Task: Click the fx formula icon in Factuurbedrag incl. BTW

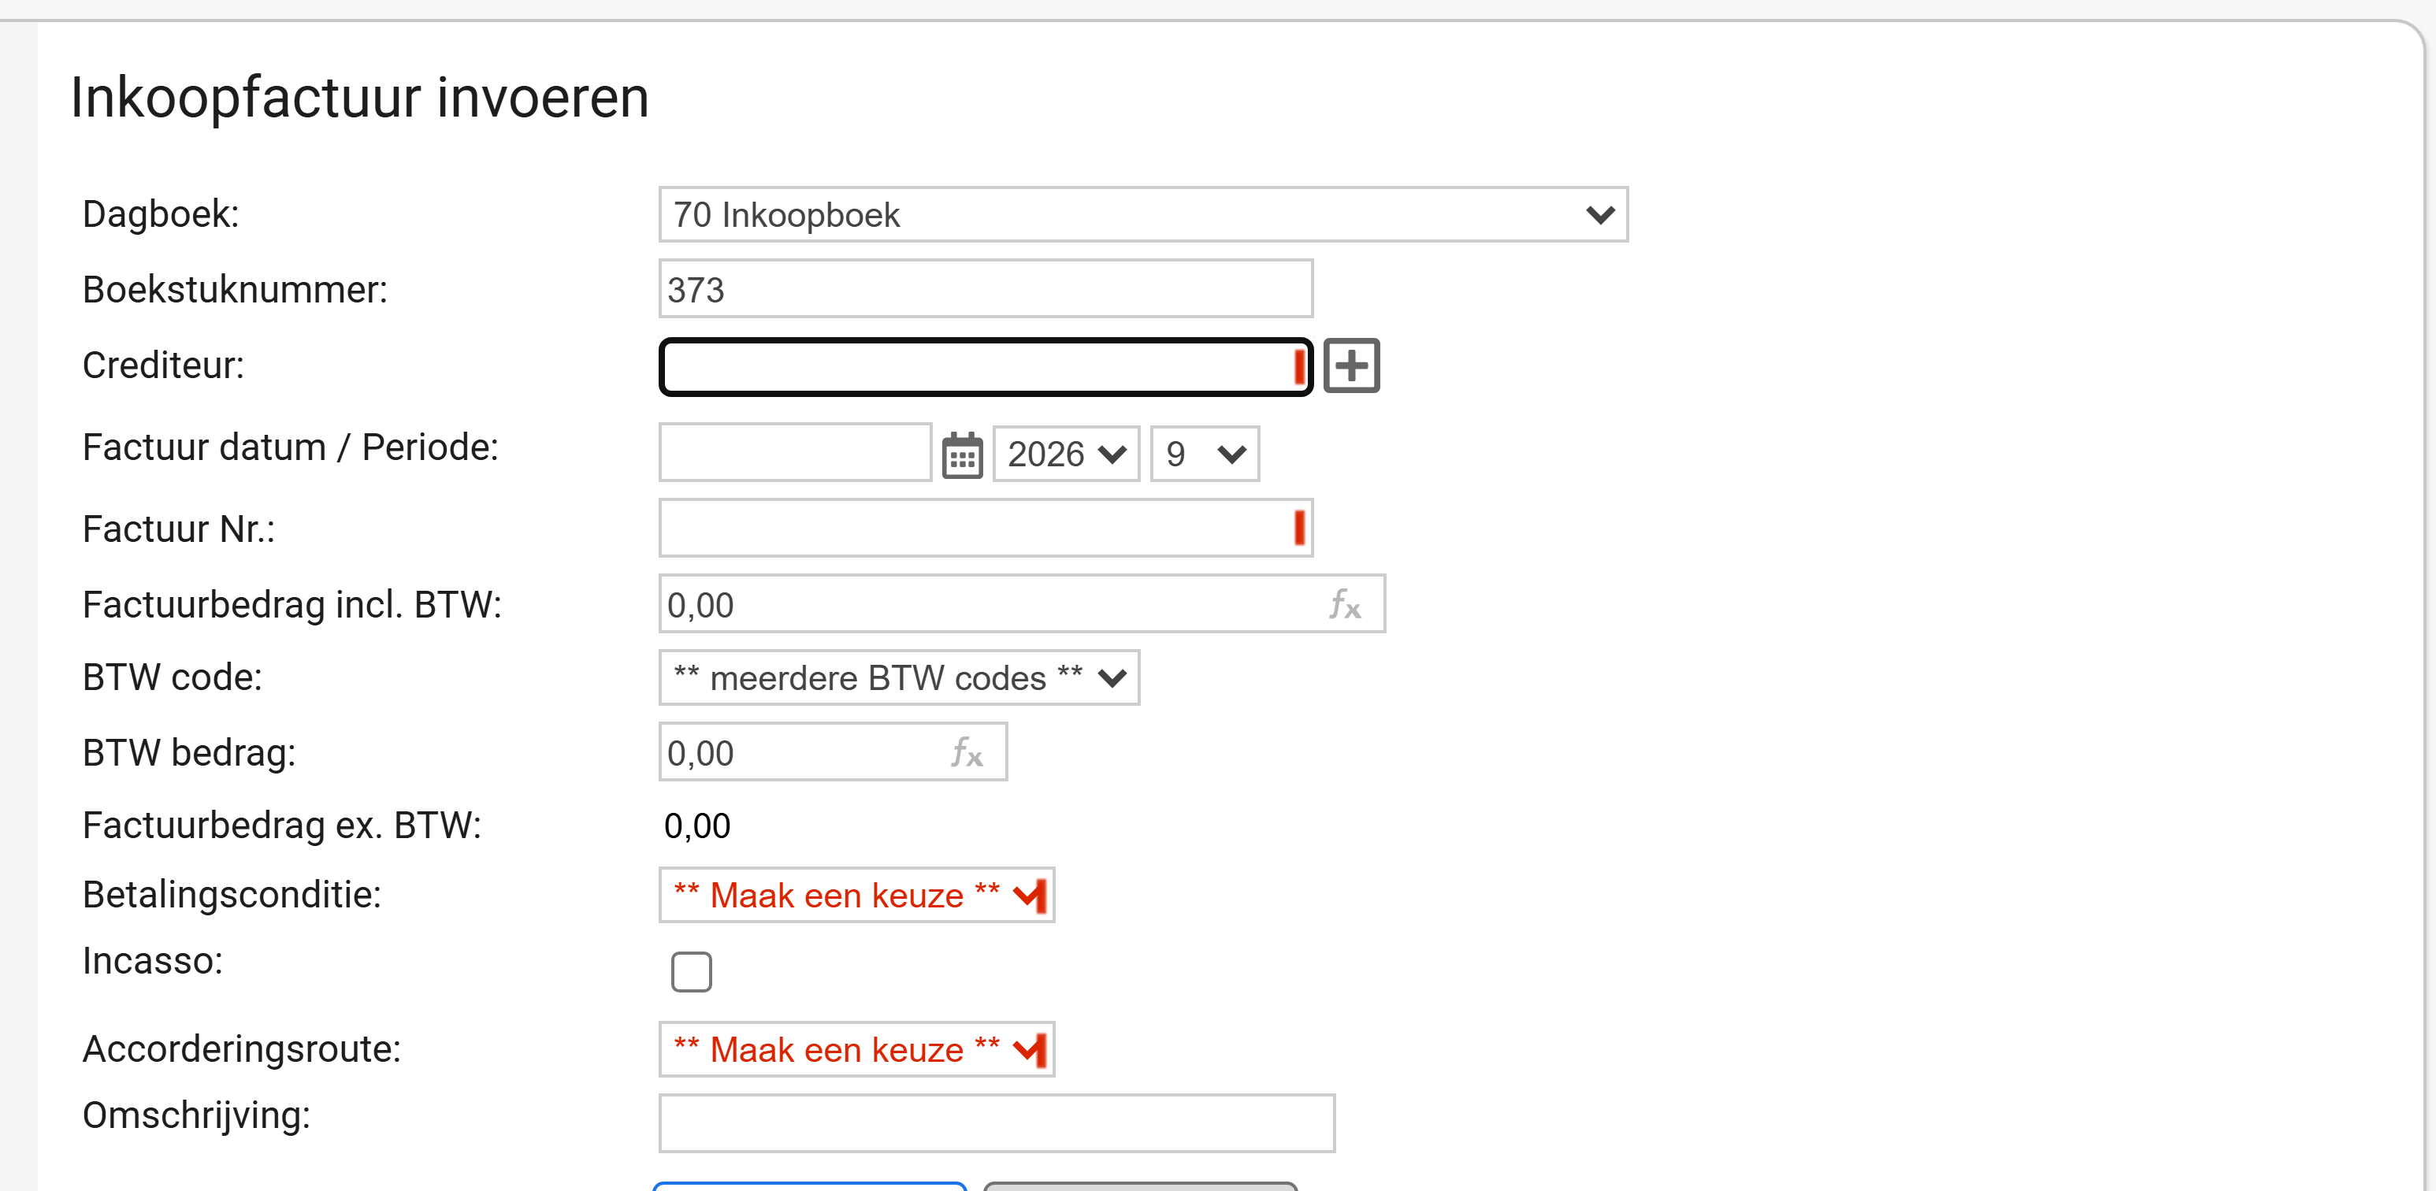Action: (1345, 604)
